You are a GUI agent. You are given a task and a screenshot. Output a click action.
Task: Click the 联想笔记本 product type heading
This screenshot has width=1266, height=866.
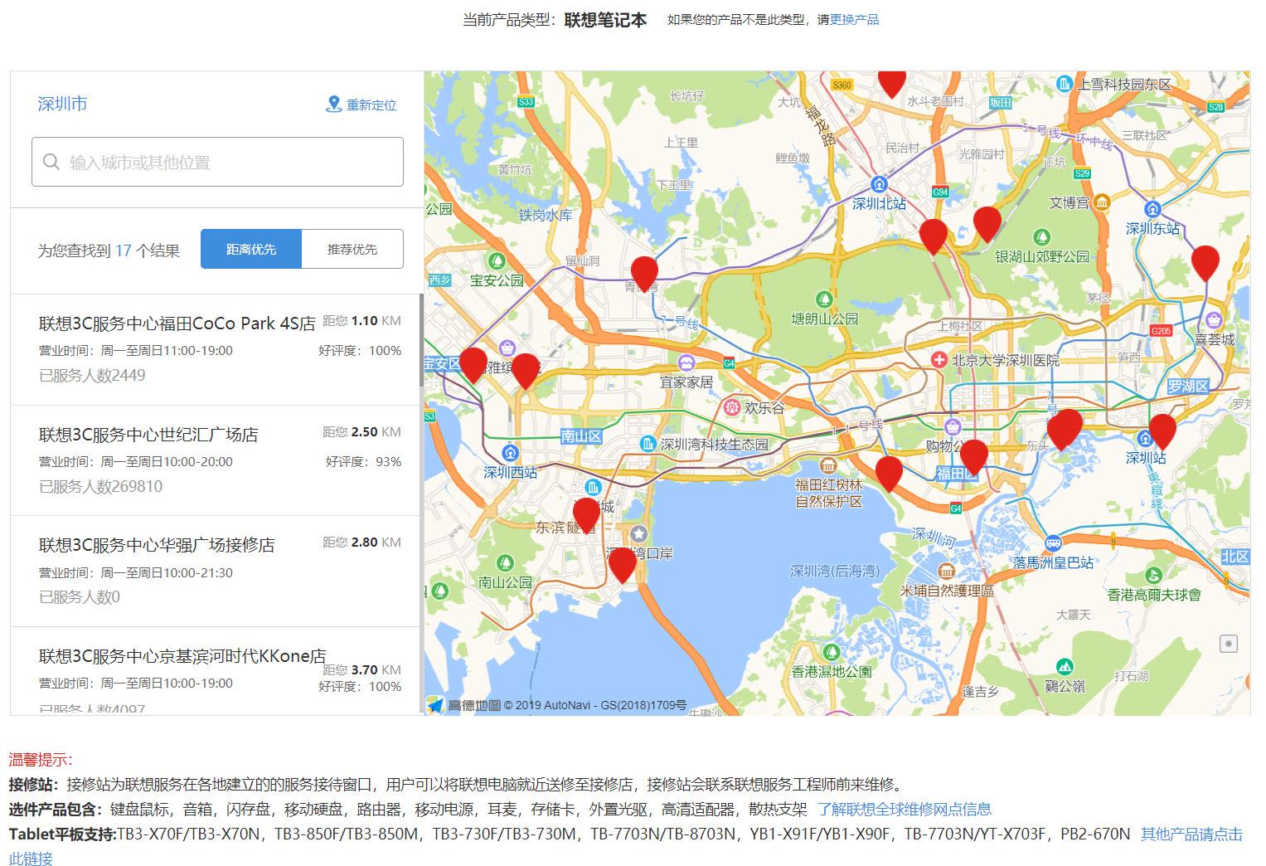tap(605, 20)
